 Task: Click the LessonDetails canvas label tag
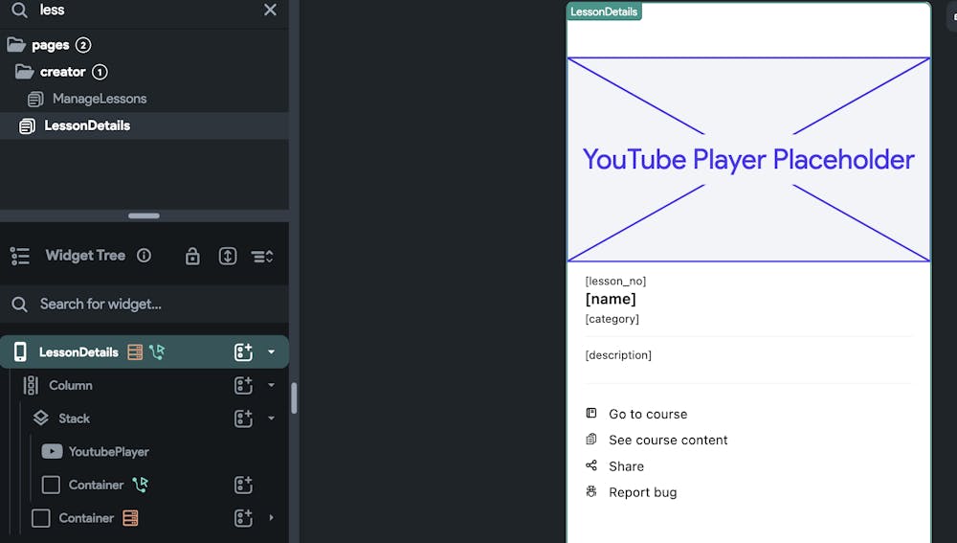click(x=604, y=11)
